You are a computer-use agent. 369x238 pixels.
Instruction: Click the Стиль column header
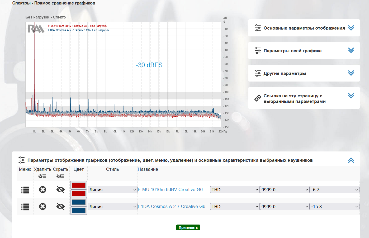[112, 169]
